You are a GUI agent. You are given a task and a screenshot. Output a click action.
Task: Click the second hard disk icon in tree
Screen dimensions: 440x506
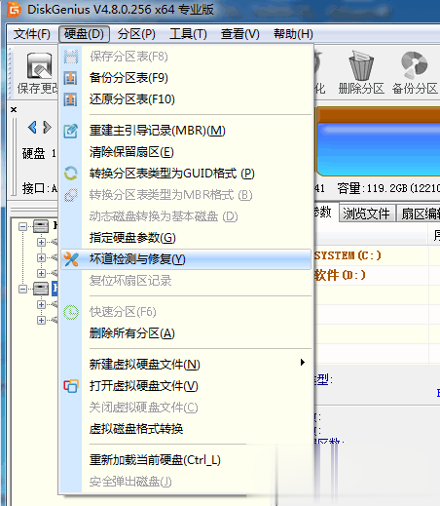41,289
